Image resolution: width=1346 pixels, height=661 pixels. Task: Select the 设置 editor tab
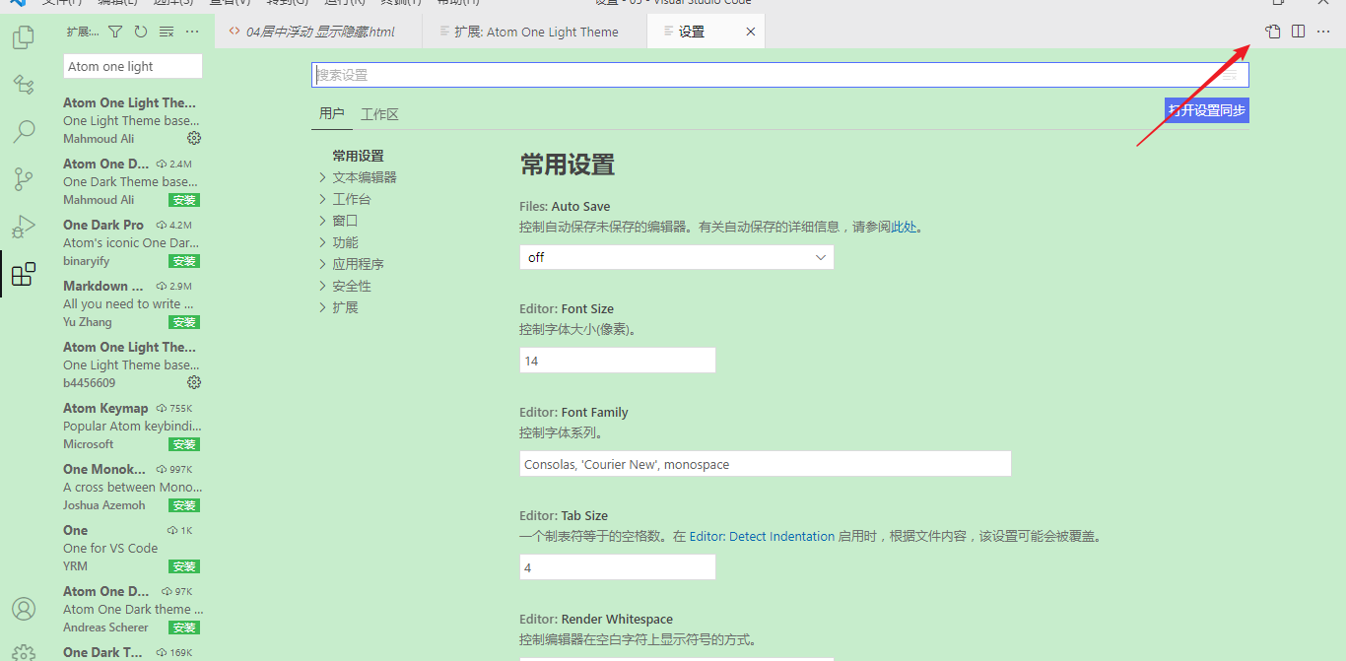click(x=706, y=32)
